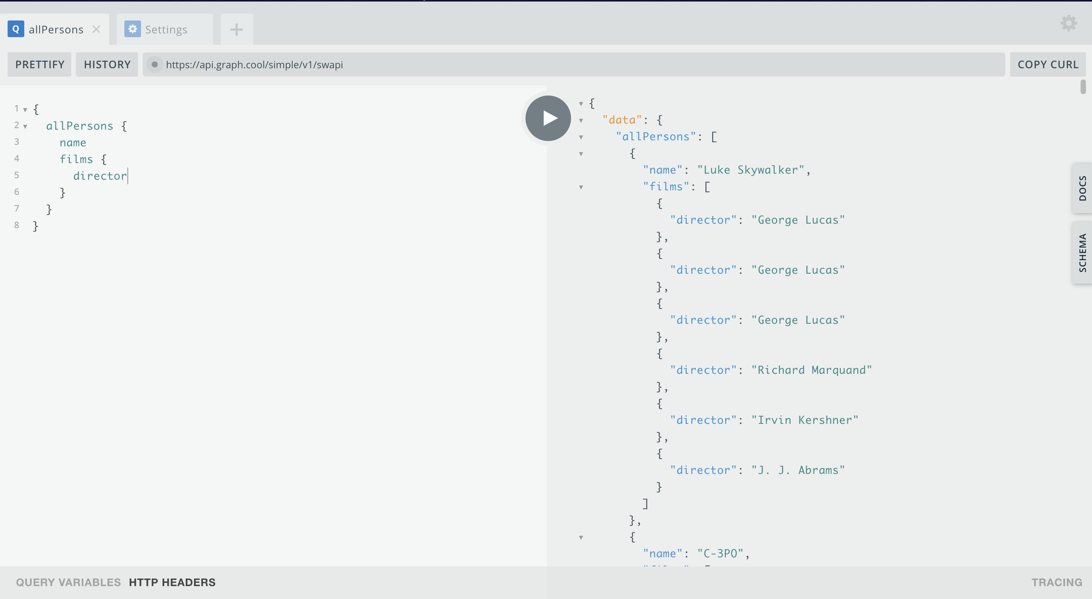Click "films" on query line 4
The width and height of the screenshot is (1092, 599).
tap(76, 159)
